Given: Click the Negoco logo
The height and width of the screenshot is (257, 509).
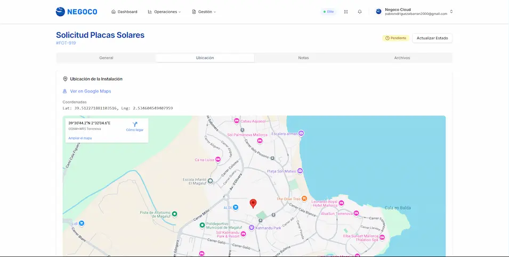Looking at the screenshot, I should pyautogui.click(x=76, y=12).
